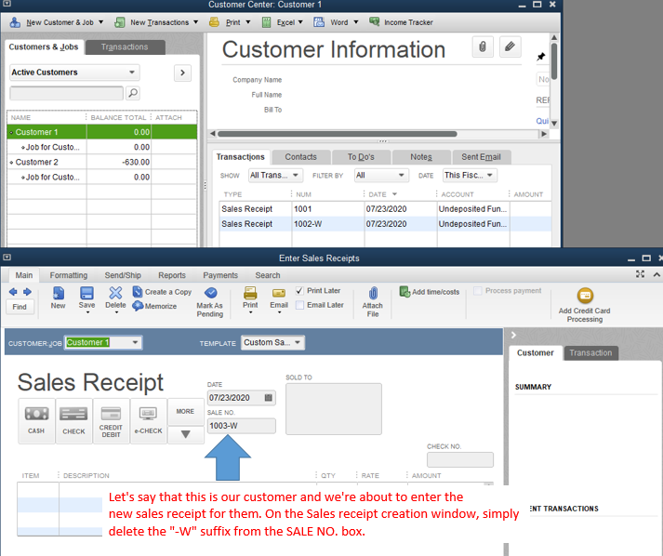663x556 pixels.
Task: Open the Notes tab
Action: pyautogui.click(x=421, y=157)
